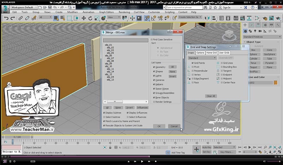This screenshot has width=283, height=165.
Task: Activate Select and Rotate tool
Action: [x=90, y=18]
